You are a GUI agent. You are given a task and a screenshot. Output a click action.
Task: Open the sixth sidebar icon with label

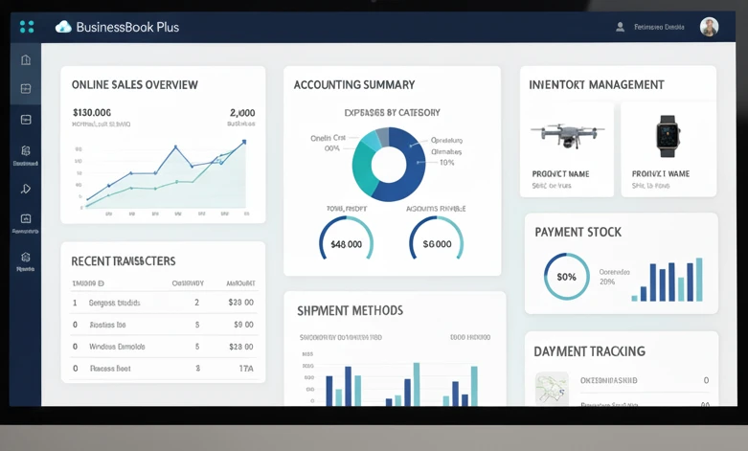26,222
